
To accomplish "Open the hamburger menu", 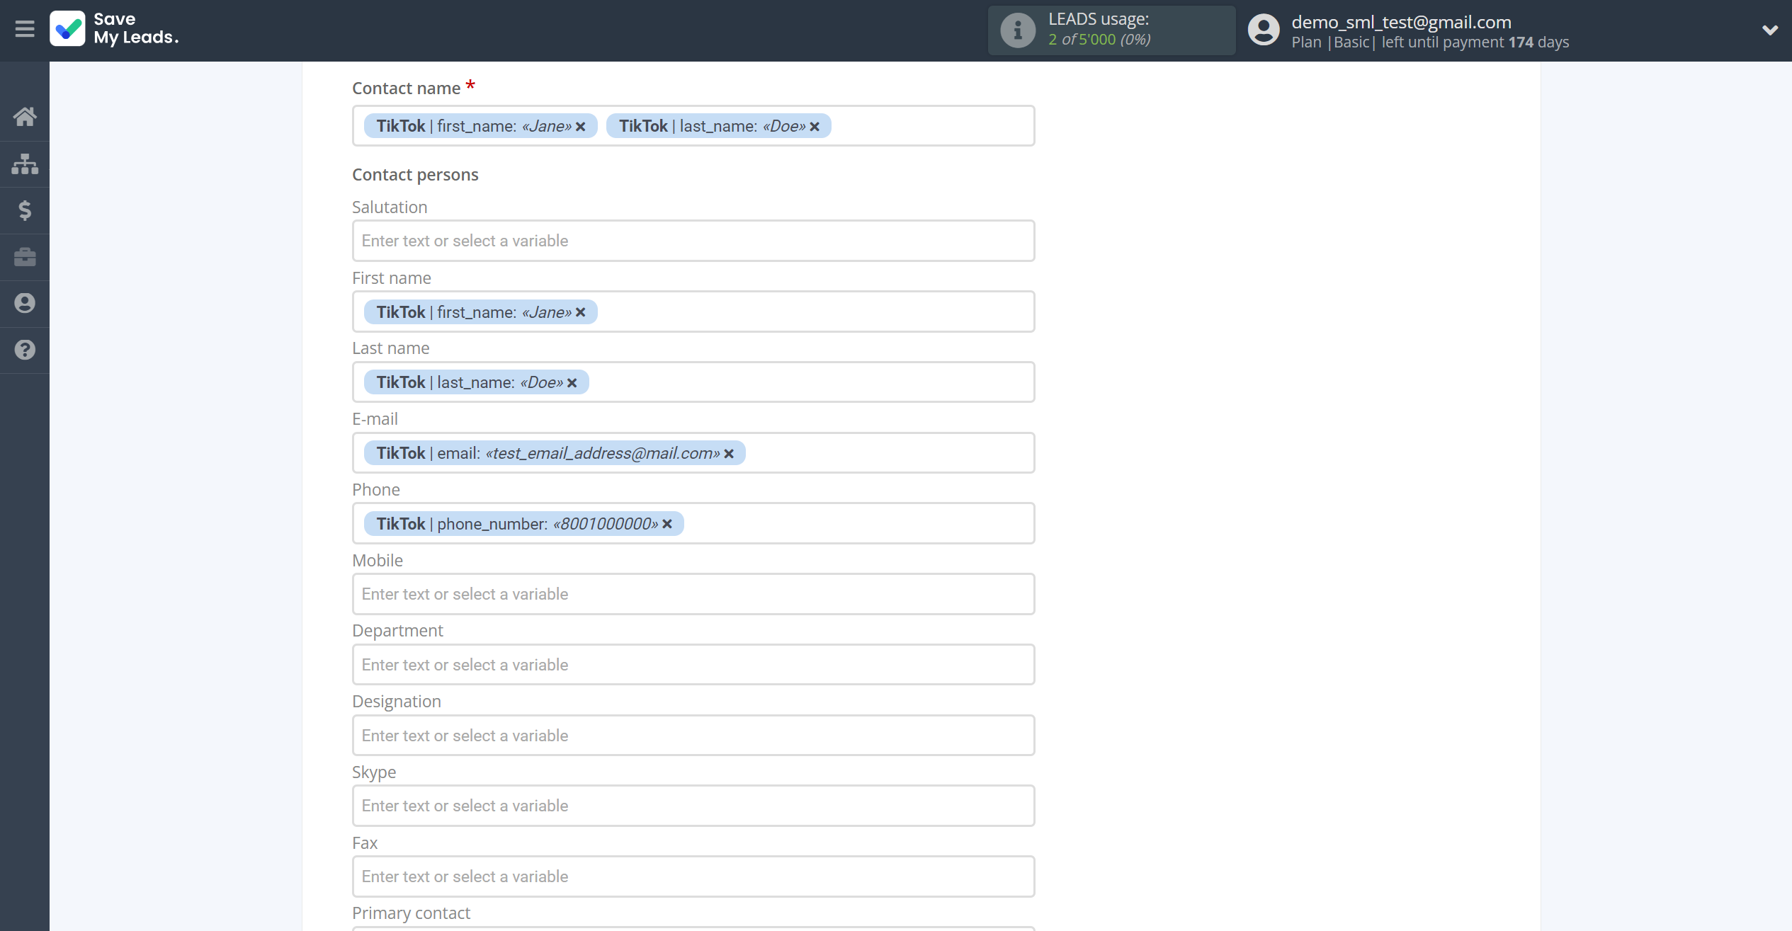I will [25, 29].
